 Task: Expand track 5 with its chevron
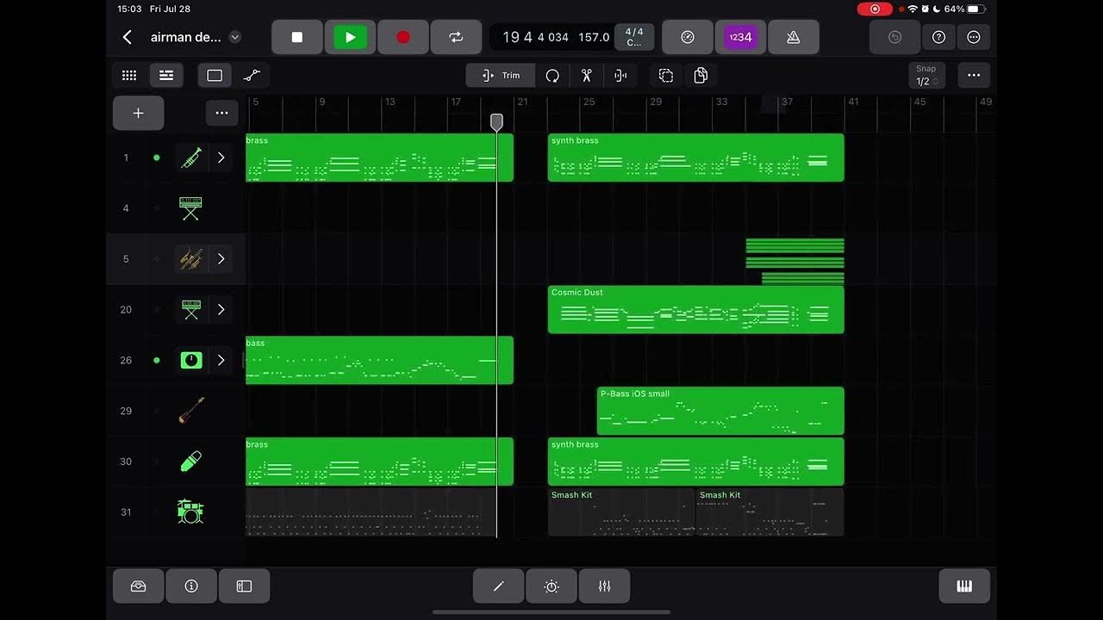pos(221,259)
